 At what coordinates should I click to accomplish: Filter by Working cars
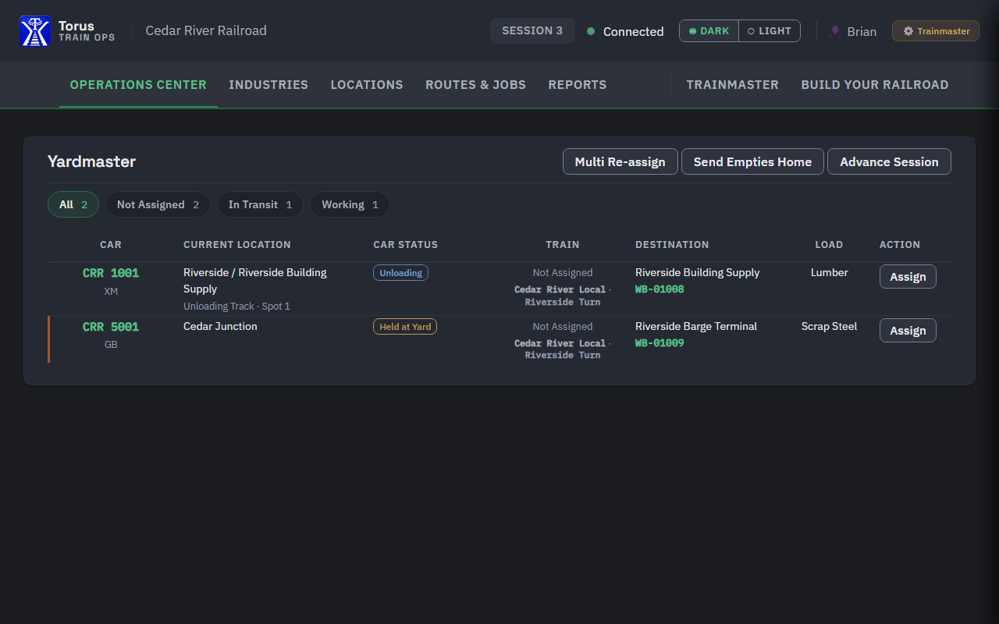pyautogui.click(x=350, y=204)
